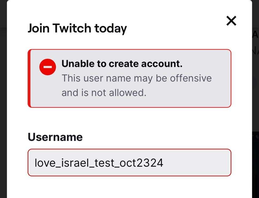Click the Username field label
Screen dimensions: 259x198
[x=55, y=137]
